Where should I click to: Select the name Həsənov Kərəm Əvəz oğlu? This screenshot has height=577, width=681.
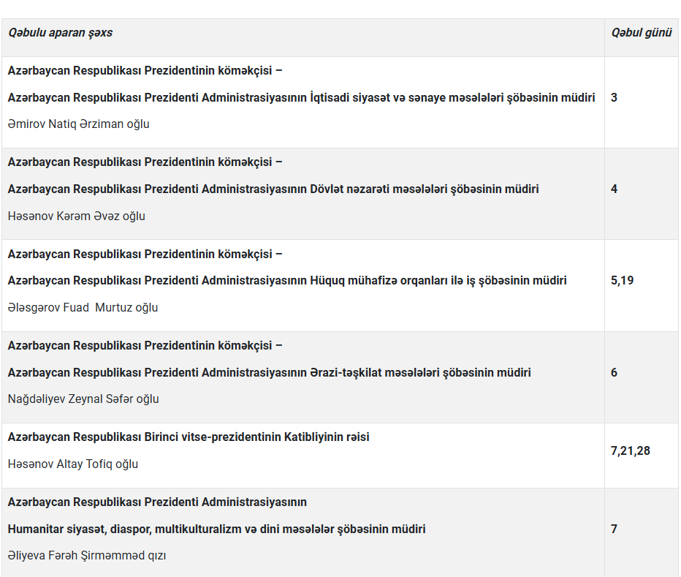(x=76, y=216)
